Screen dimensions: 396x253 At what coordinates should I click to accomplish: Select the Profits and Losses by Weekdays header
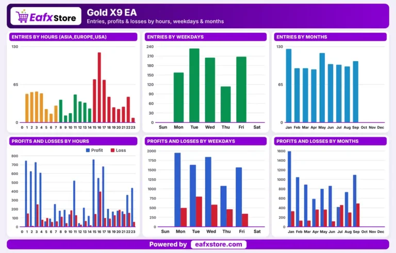point(206,141)
